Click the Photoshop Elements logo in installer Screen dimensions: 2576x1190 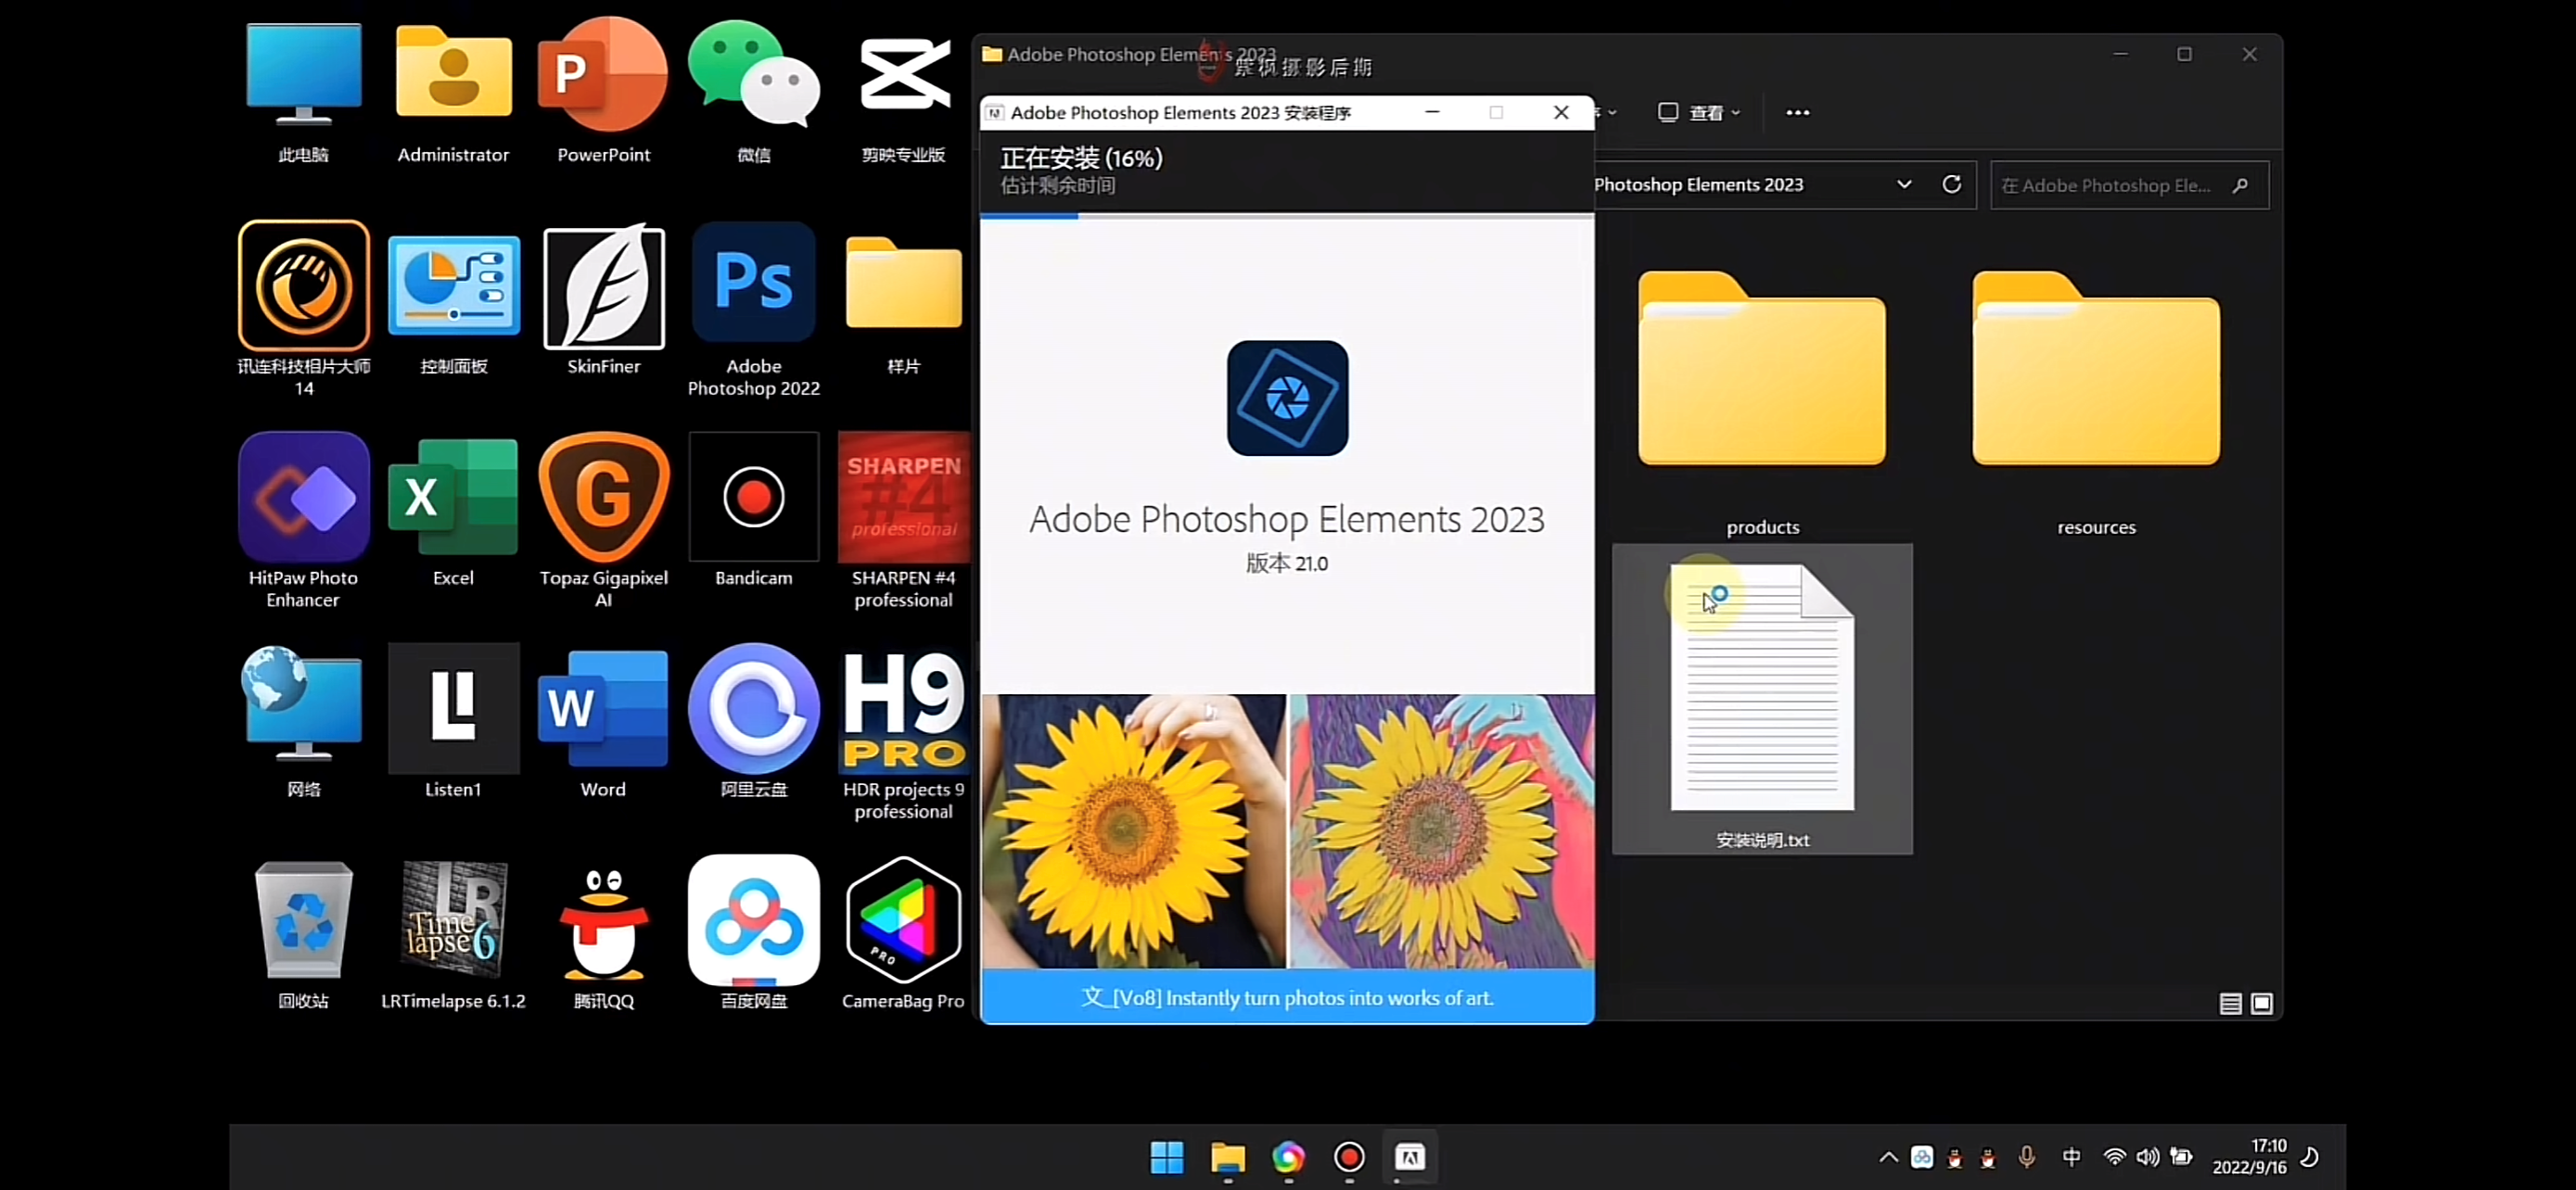[1287, 398]
